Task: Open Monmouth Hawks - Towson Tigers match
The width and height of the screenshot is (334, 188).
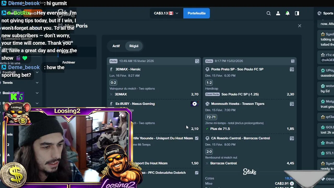Action: click(x=238, y=104)
